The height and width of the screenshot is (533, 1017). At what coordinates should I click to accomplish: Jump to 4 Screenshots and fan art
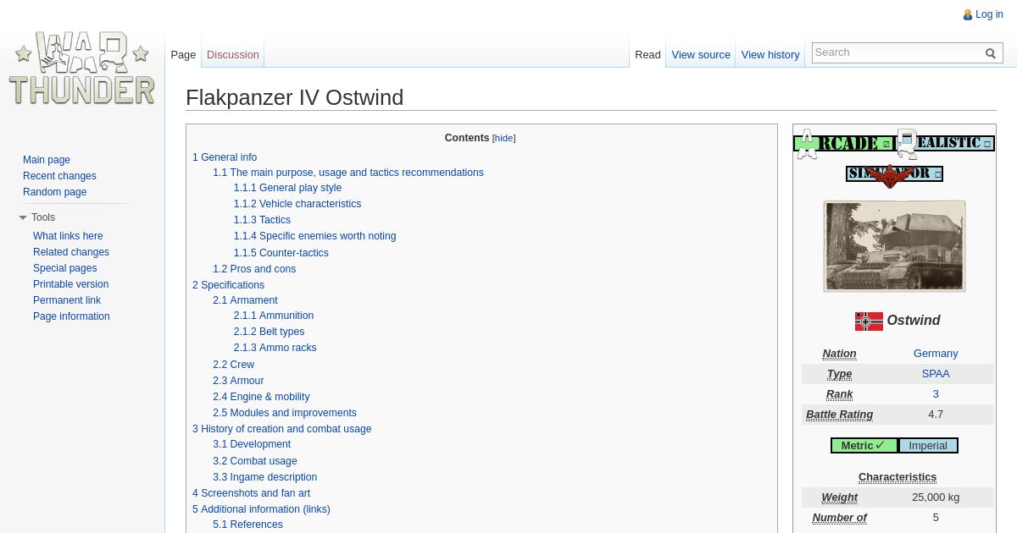click(251, 493)
